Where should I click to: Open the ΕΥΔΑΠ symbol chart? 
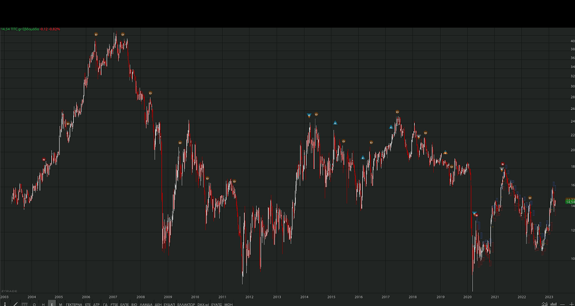pos(169,304)
